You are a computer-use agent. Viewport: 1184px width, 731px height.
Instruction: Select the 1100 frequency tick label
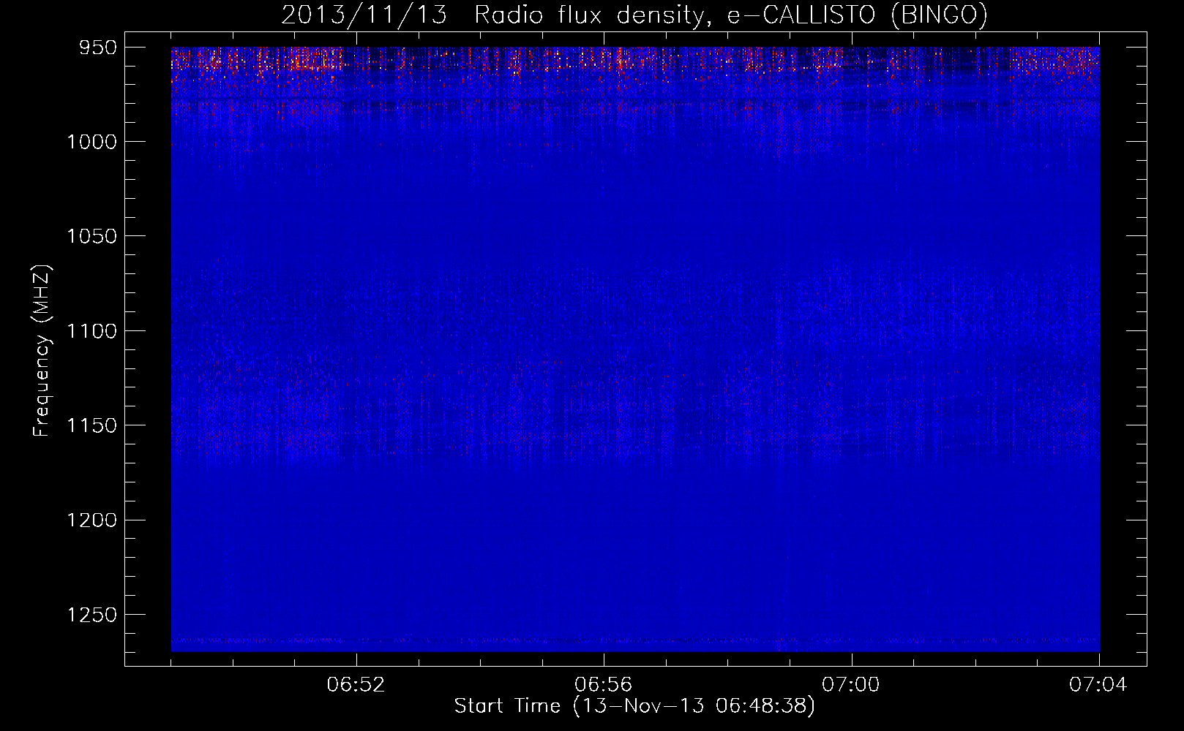(91, 331)
